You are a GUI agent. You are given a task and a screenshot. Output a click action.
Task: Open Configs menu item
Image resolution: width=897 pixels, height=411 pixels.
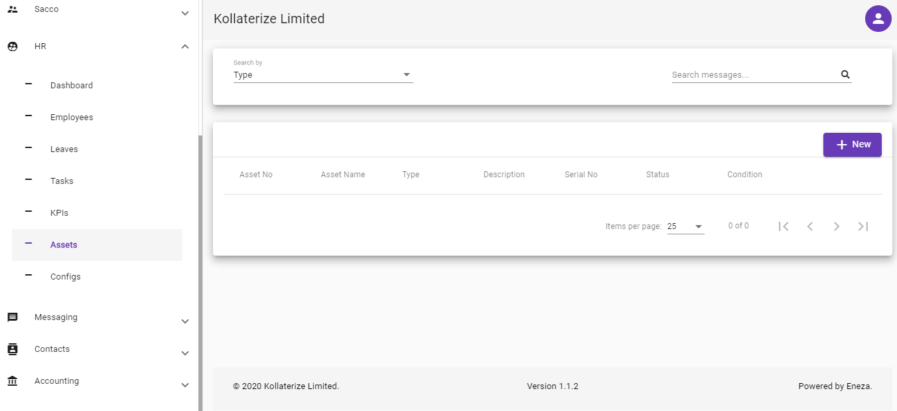[97, 277]
